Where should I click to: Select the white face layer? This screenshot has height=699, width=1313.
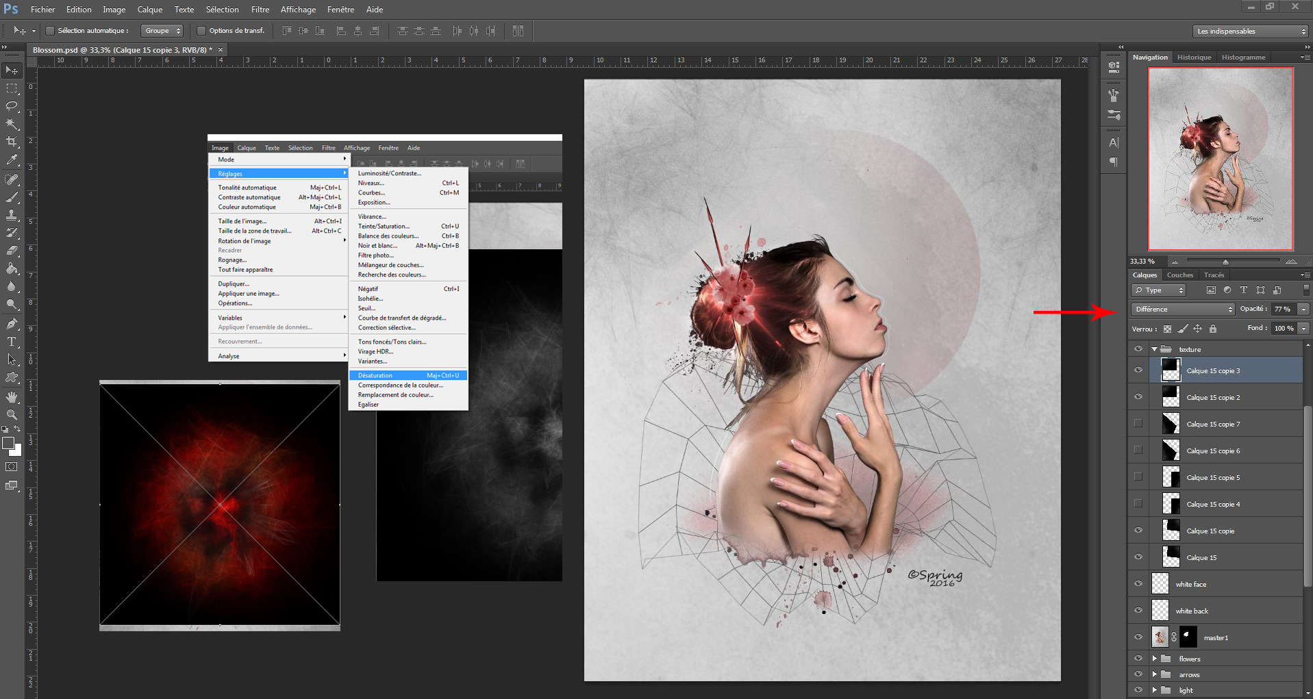1191,584
